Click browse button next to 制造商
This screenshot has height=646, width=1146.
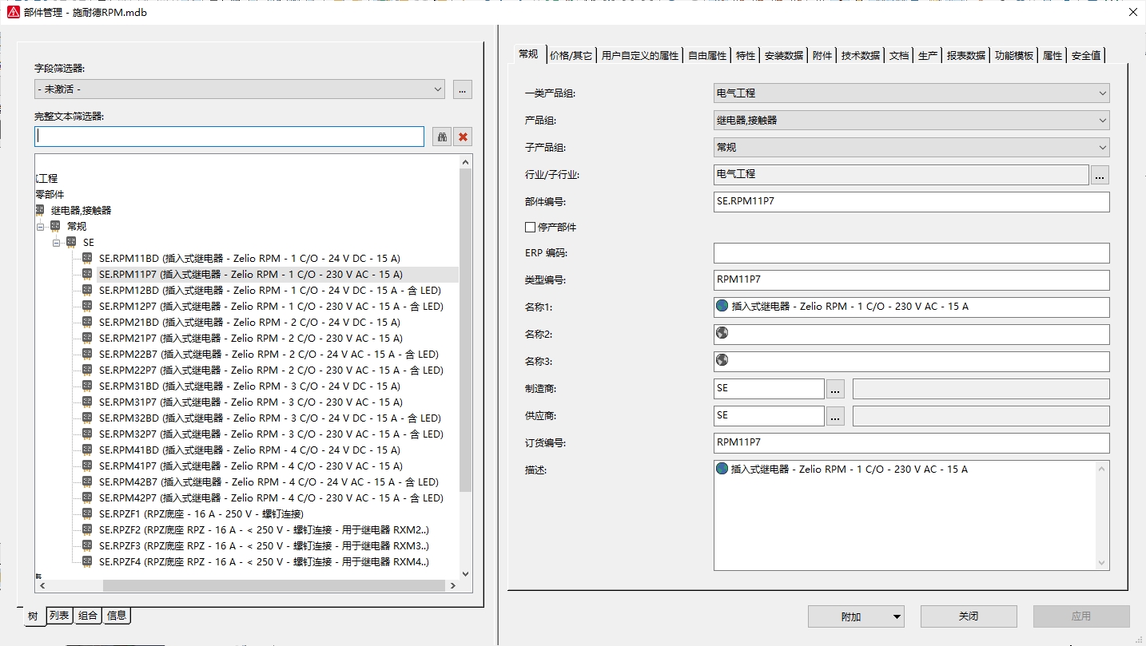(835, 389)
